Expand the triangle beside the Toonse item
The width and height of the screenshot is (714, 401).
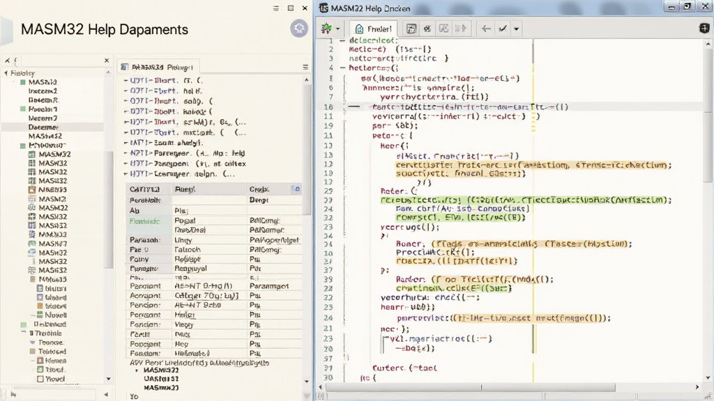(32, 343)
